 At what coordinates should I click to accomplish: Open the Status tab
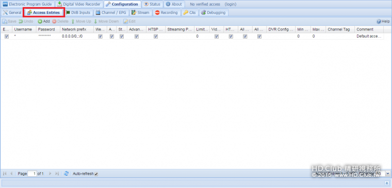click(x=152, y=4)
